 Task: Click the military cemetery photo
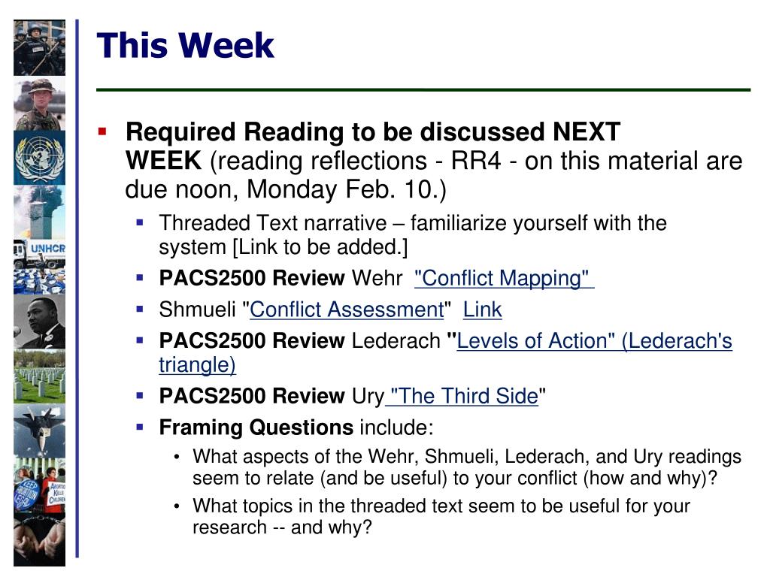(39, 376)
